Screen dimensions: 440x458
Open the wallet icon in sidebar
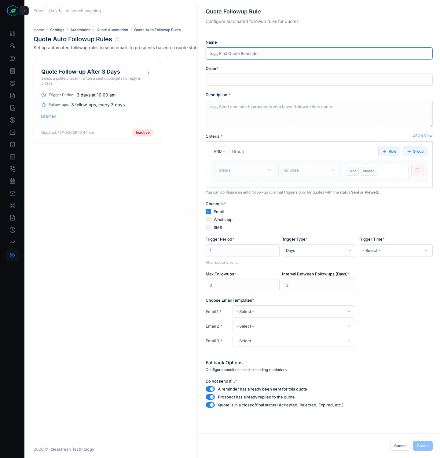pos(13,132)
